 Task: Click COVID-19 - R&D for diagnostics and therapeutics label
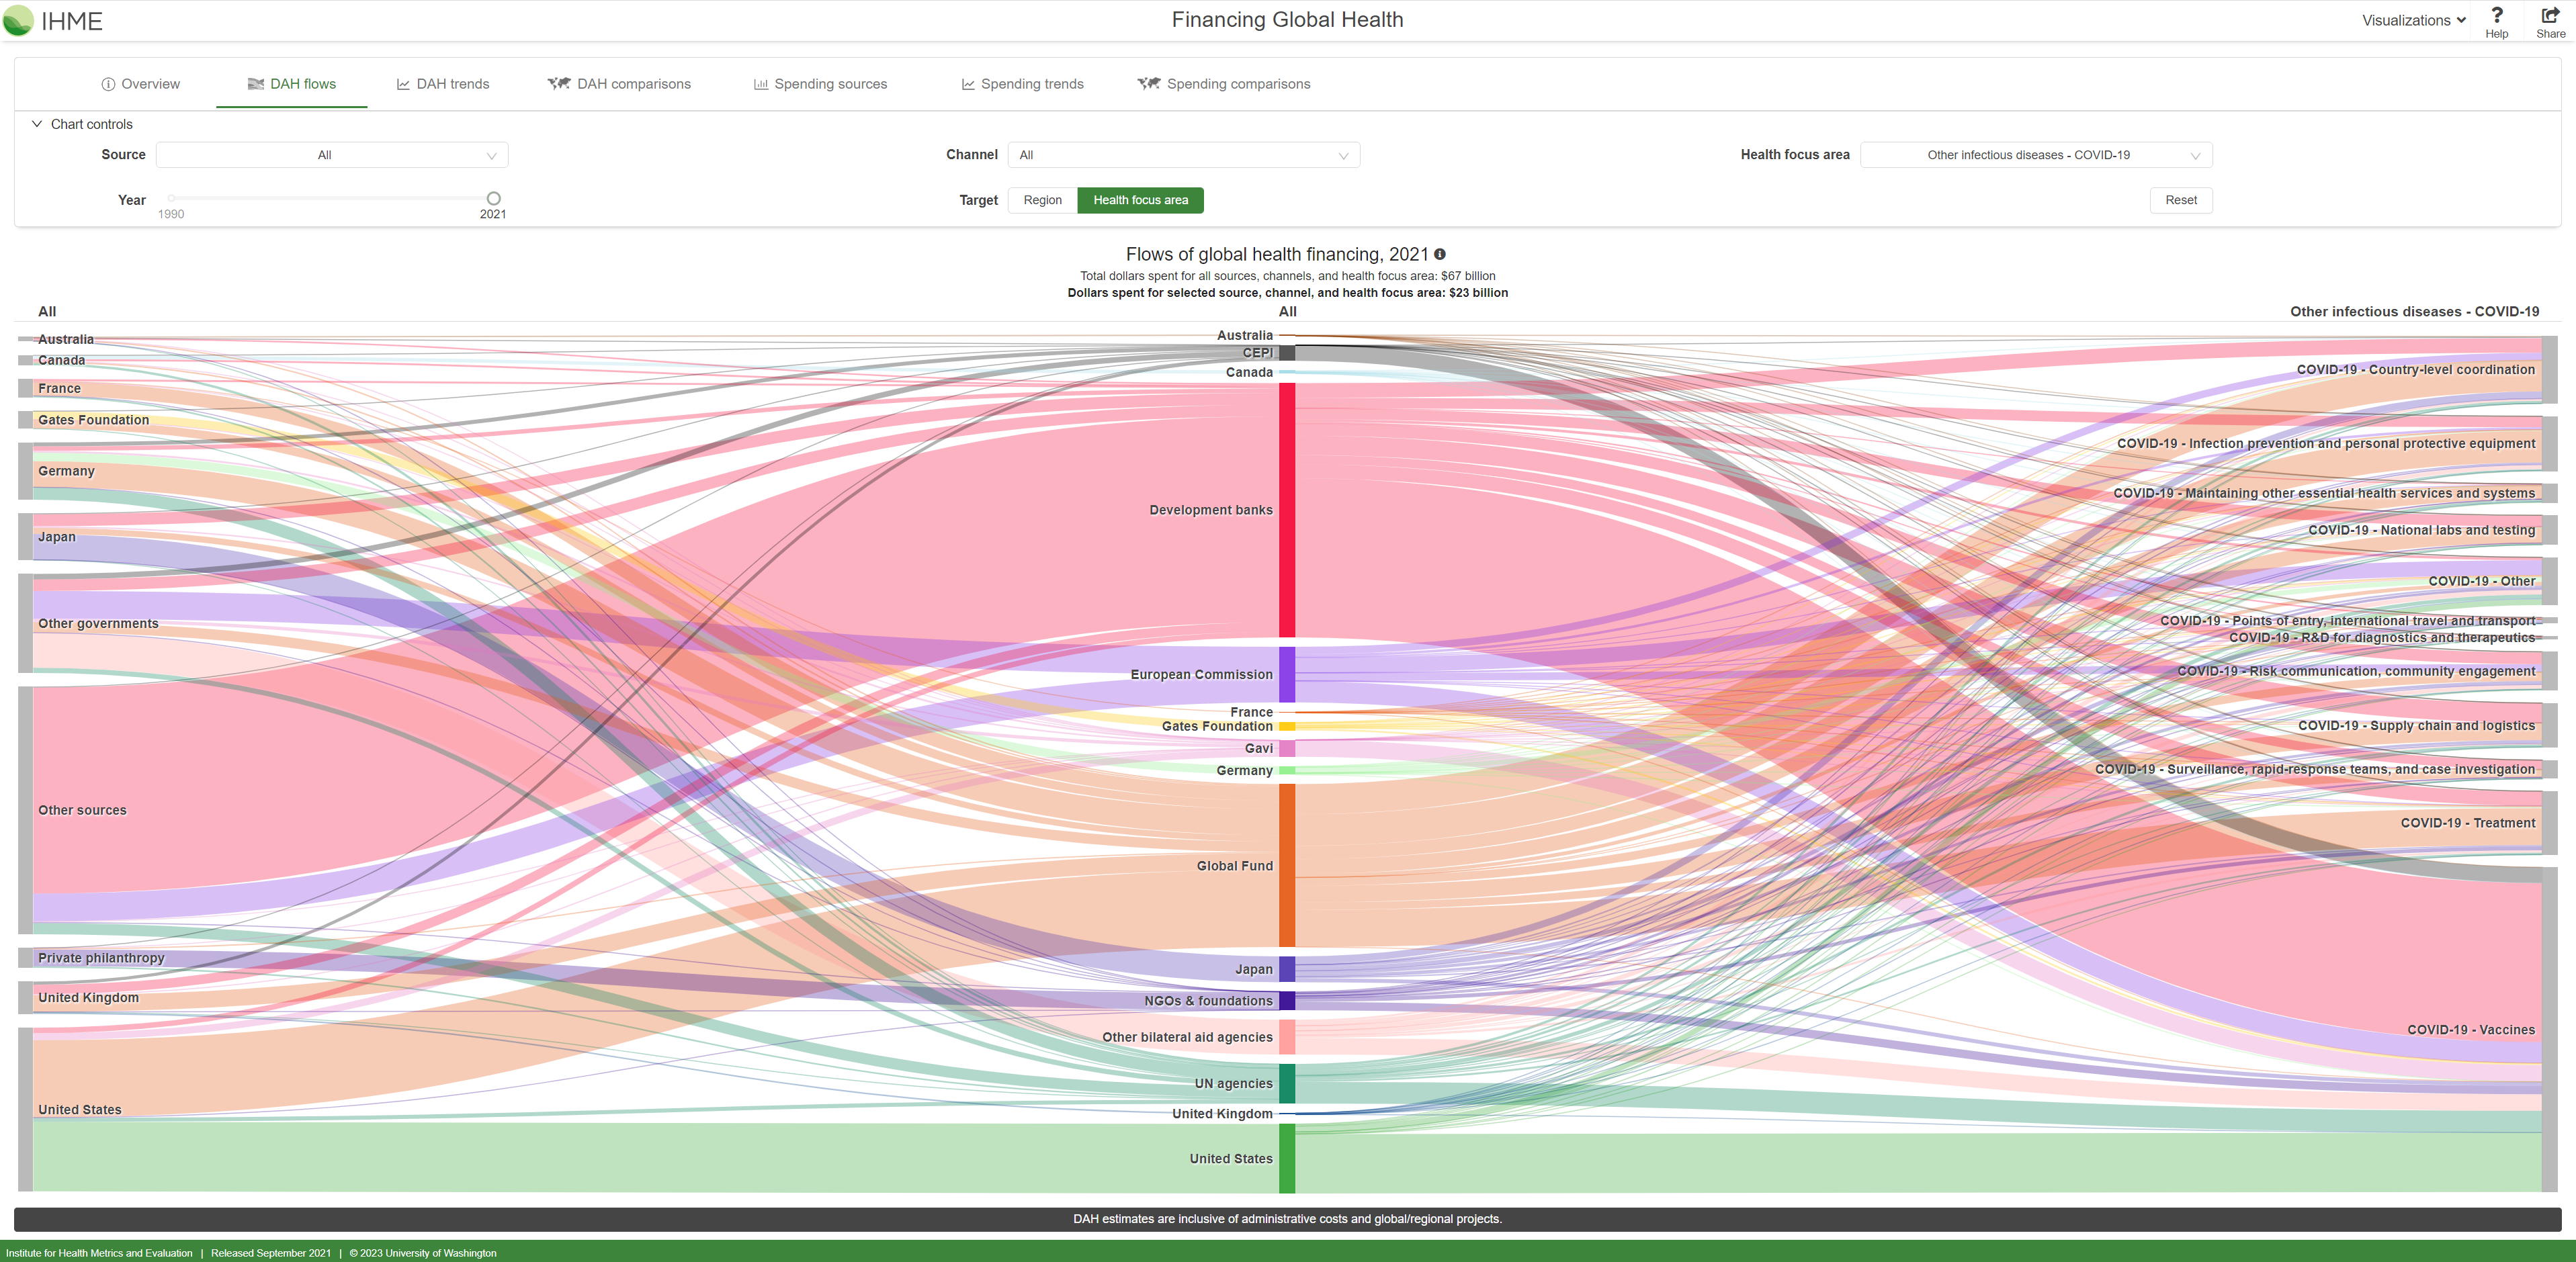click(x=2382, y=638)
